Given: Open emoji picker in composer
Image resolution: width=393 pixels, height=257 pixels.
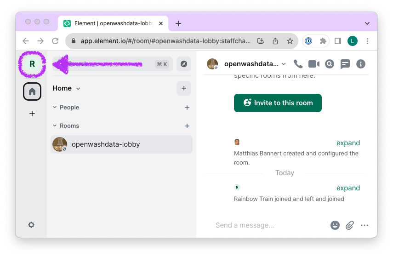Looking at the screenshot, I should [x=335, y=225].
